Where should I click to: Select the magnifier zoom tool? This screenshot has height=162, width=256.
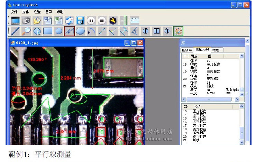tap(26, 31)
